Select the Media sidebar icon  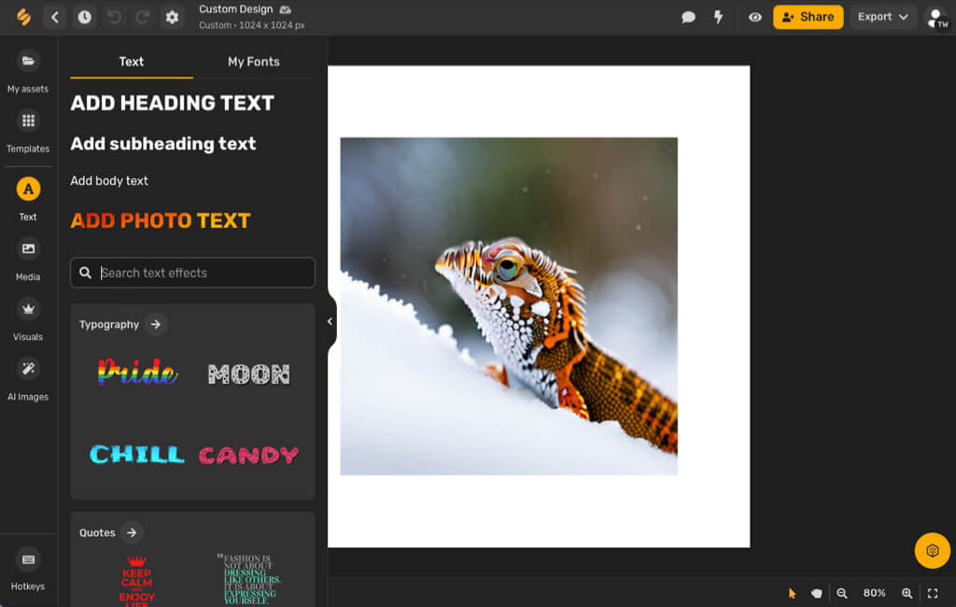pos(28,249)
